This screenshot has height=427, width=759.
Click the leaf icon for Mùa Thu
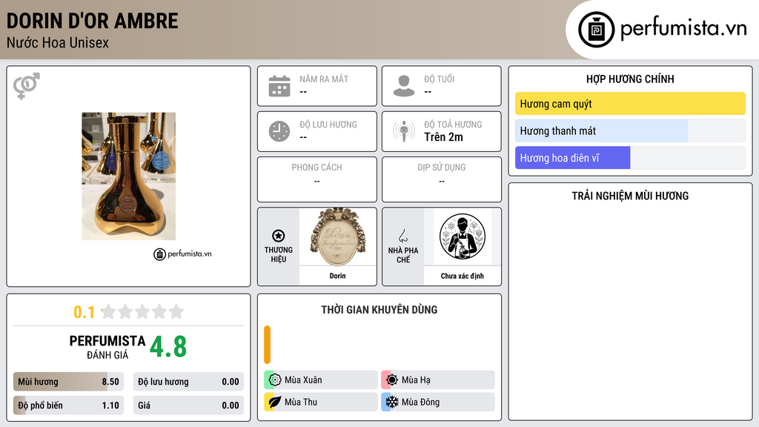click(275, 402)
